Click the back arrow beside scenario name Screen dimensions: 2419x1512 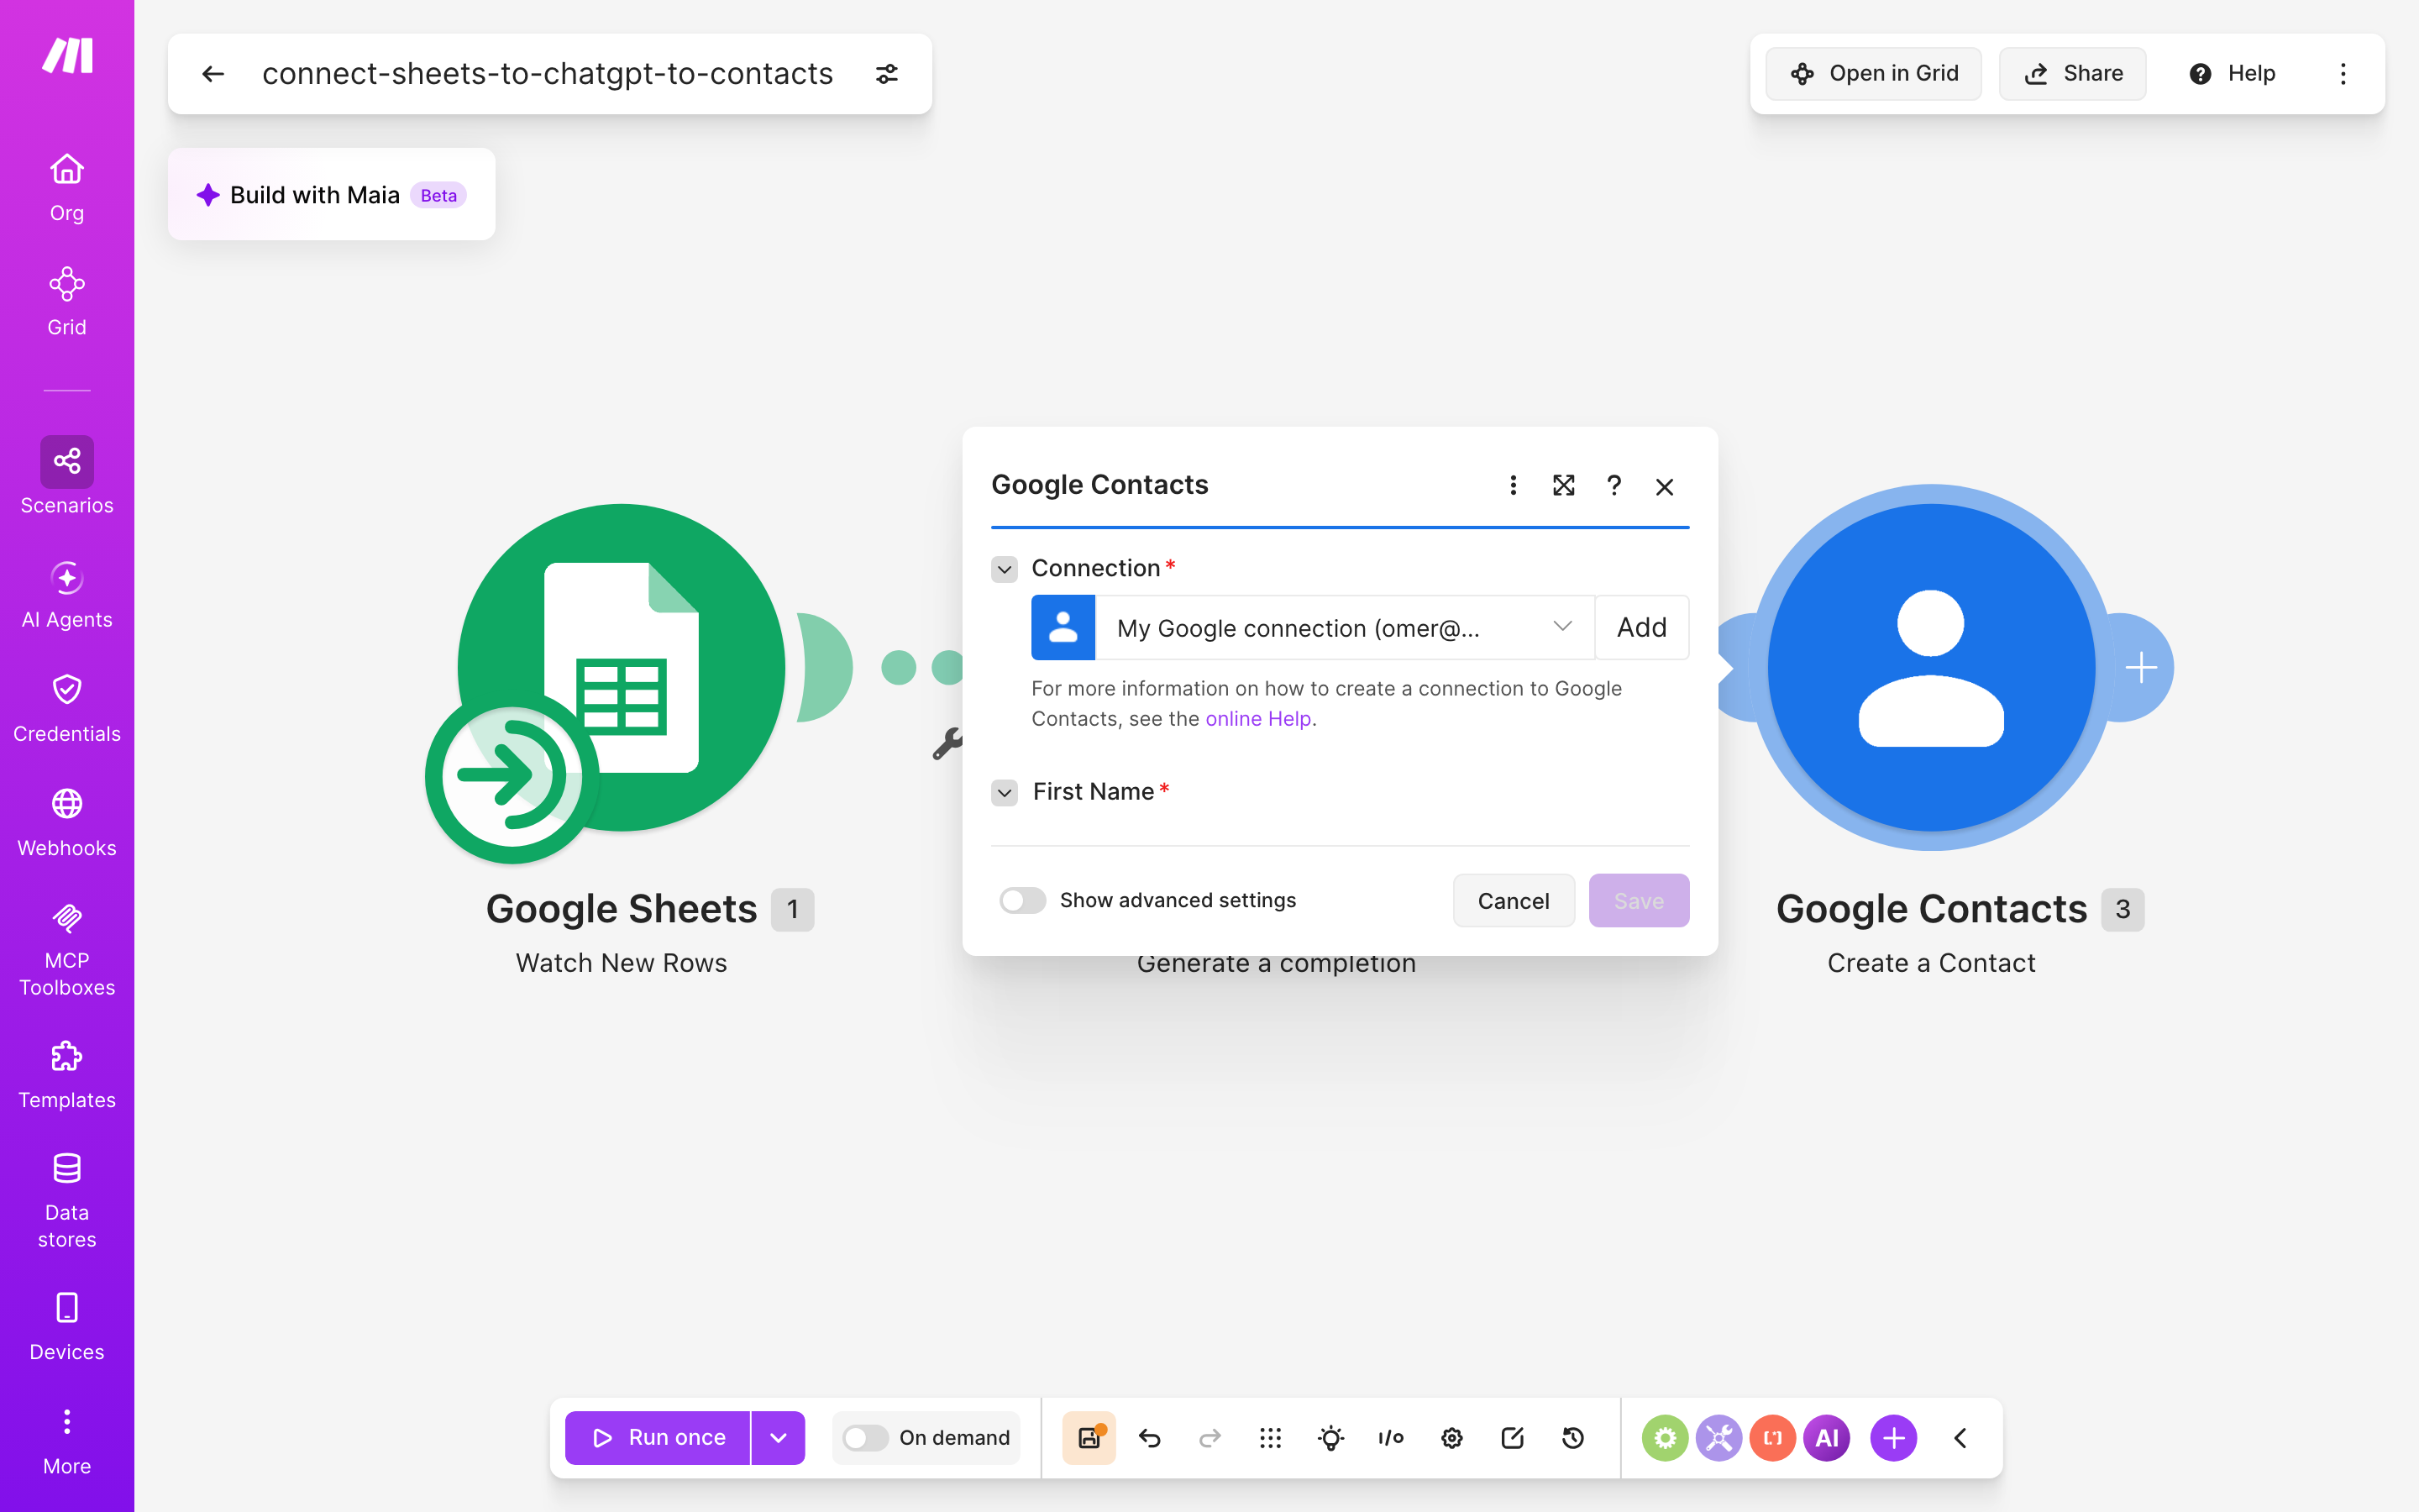click(213, 74)
